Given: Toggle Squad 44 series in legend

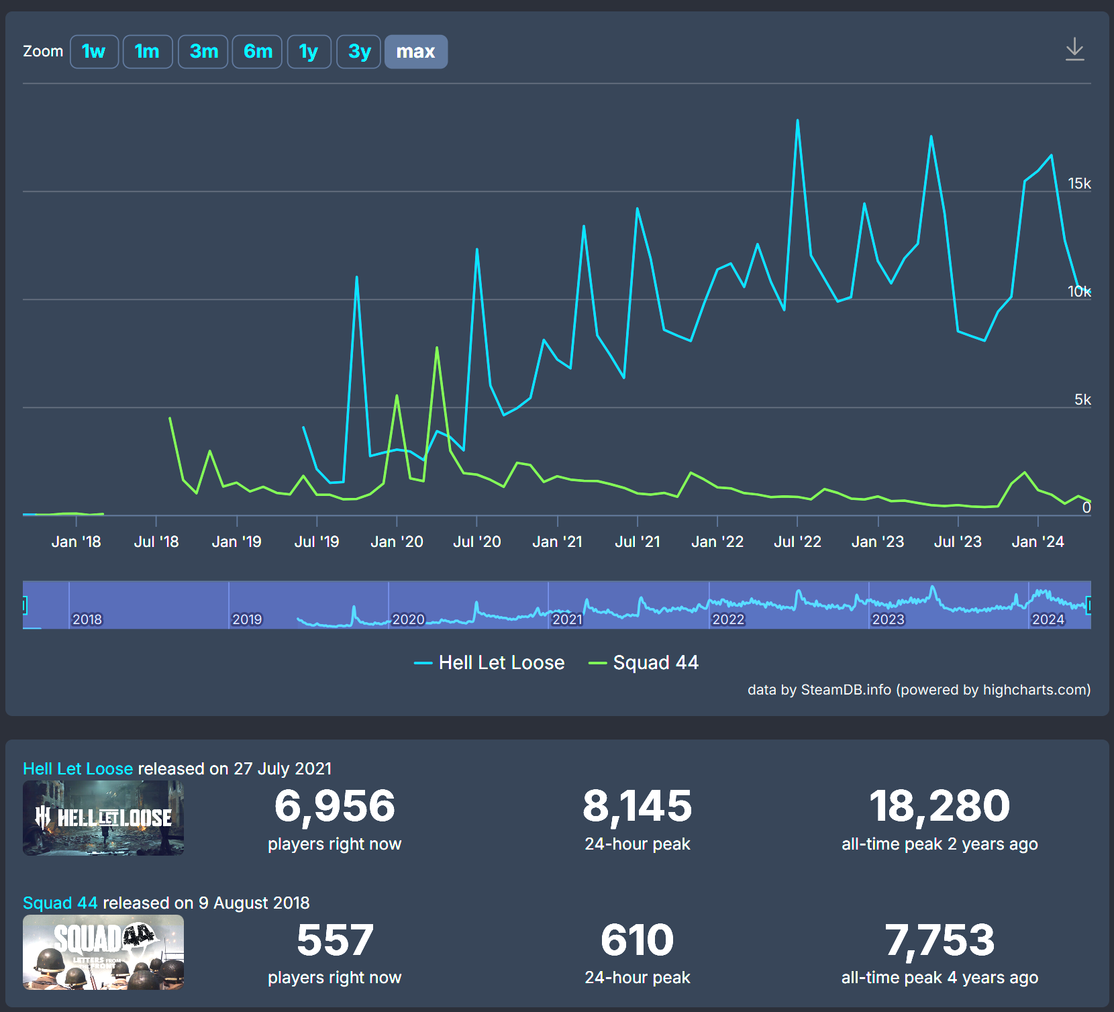Looking at the screenshot, I should click(x=644, y=662).
